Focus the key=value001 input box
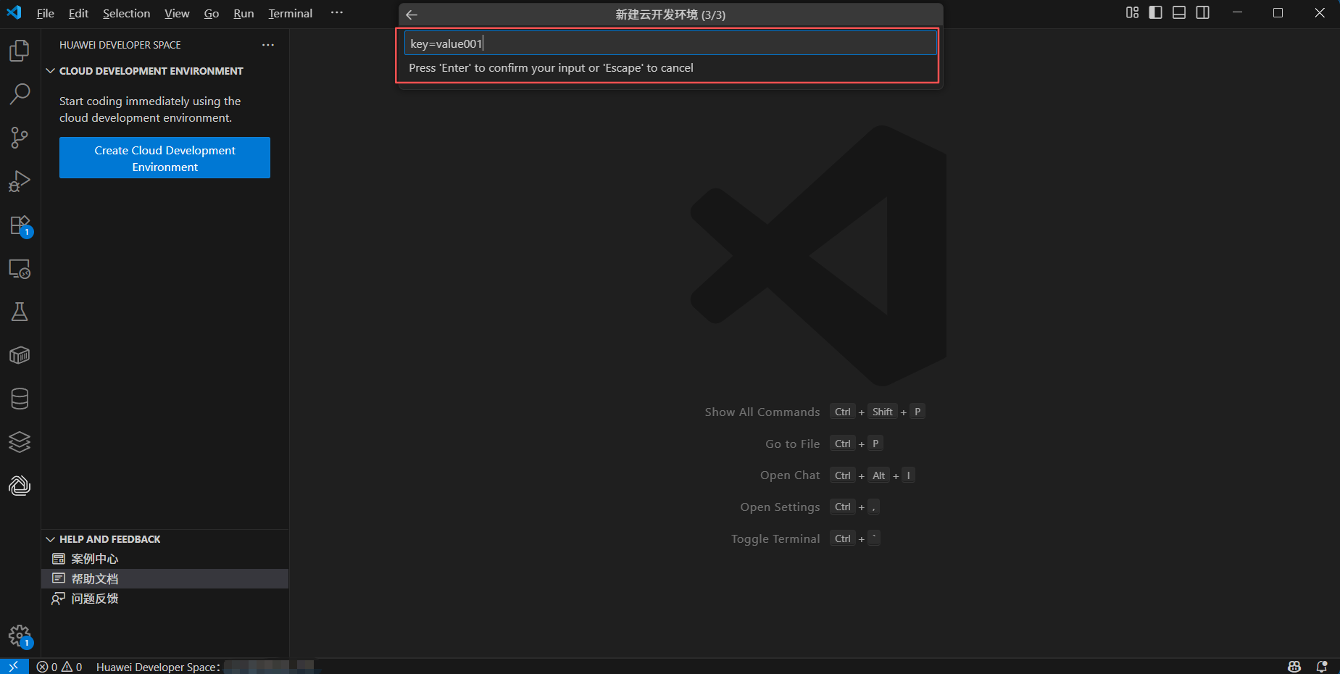This screenshot has width=1340, height=674. click(x=670, y=43)
